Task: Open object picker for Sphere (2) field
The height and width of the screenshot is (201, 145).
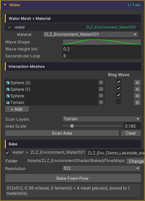Action: click(x=101, y=82)
